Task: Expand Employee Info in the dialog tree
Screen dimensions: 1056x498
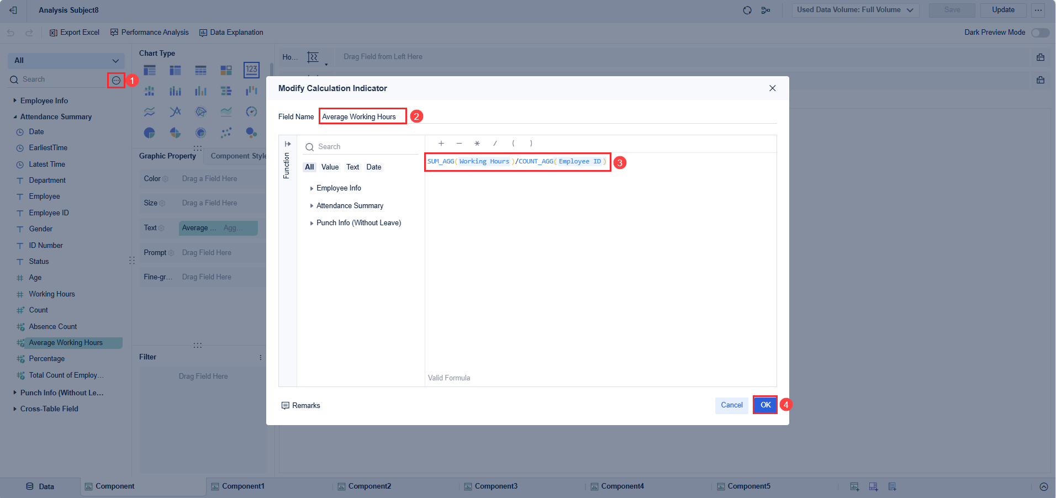Action: pyautogui.click(x=311, y=188)
